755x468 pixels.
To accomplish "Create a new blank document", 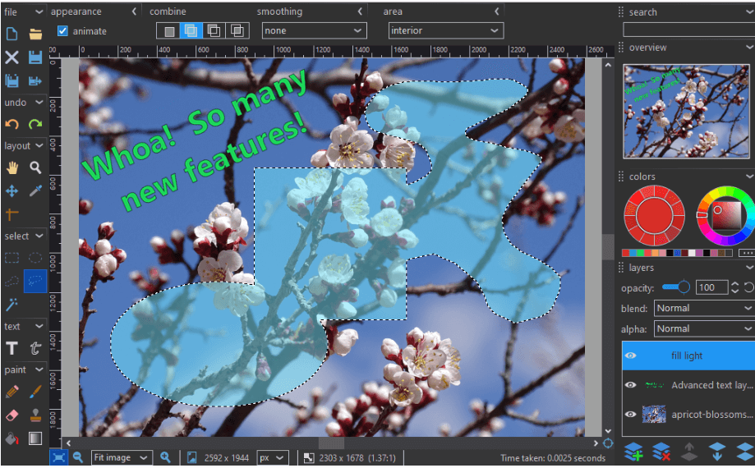I will tap(12, 34).
